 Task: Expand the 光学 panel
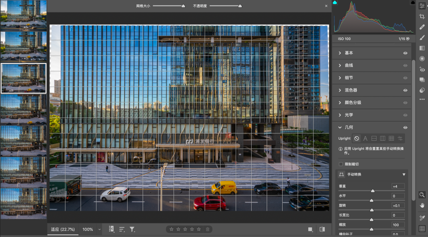point(340,115)
